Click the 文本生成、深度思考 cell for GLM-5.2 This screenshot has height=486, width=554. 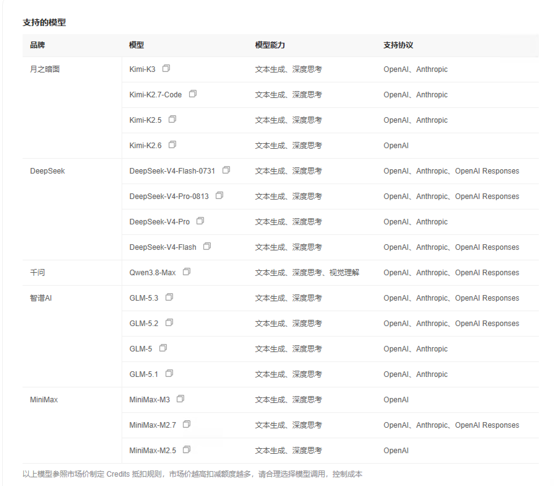coord(288,324)
